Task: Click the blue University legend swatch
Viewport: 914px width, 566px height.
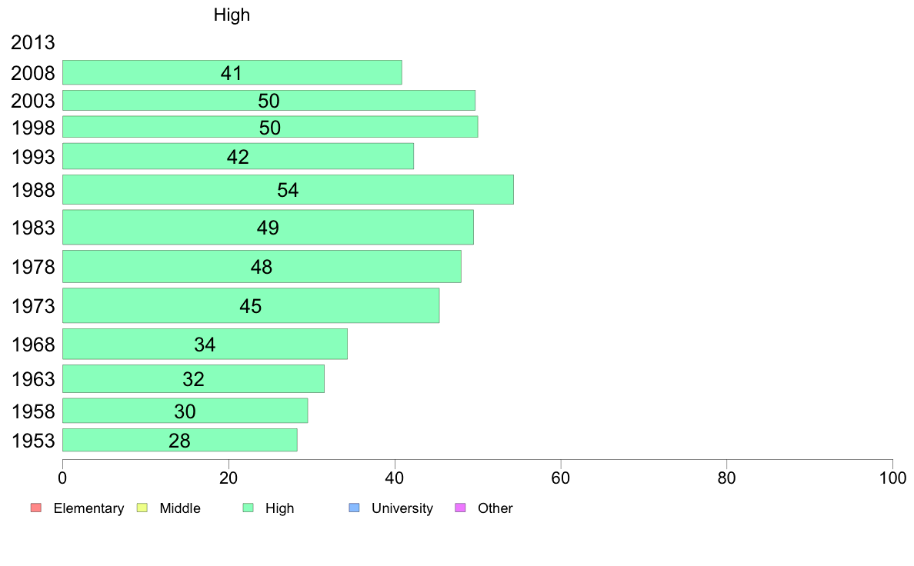Action: pos(354,508)
